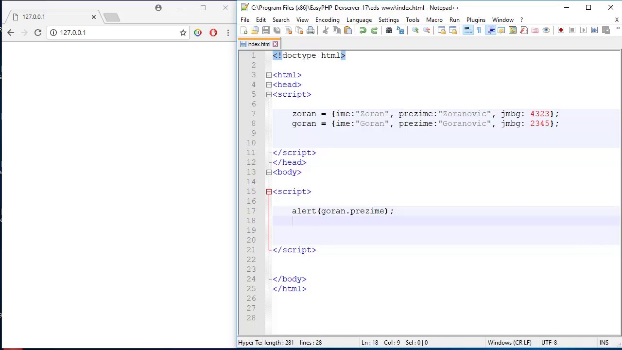Click the Cut scissors icon
The width and height of the screenshot is (622, 350).
[326, 30]
